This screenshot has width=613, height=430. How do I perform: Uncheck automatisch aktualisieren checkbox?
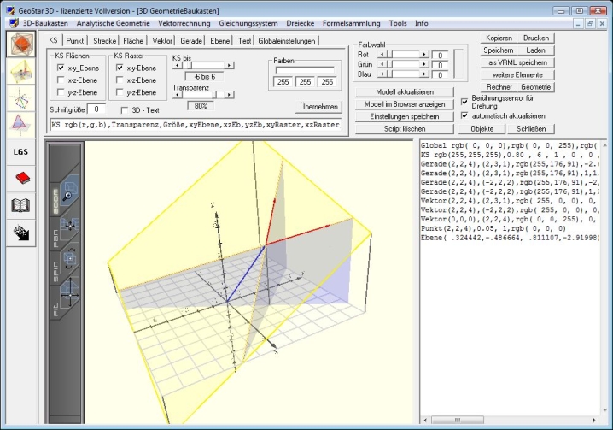[465, 115]
